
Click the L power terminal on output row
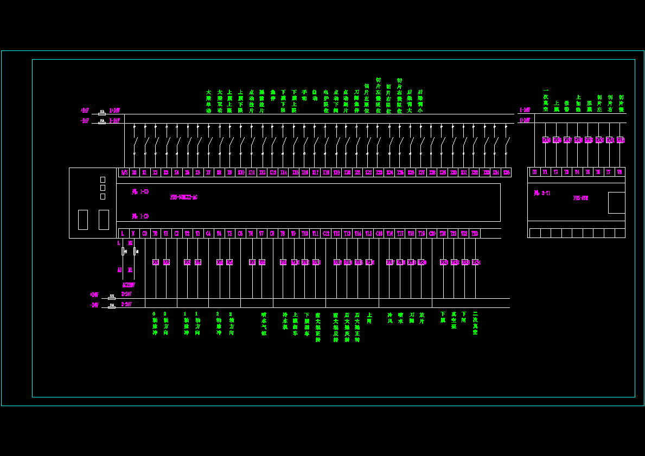tap(123, 234)
